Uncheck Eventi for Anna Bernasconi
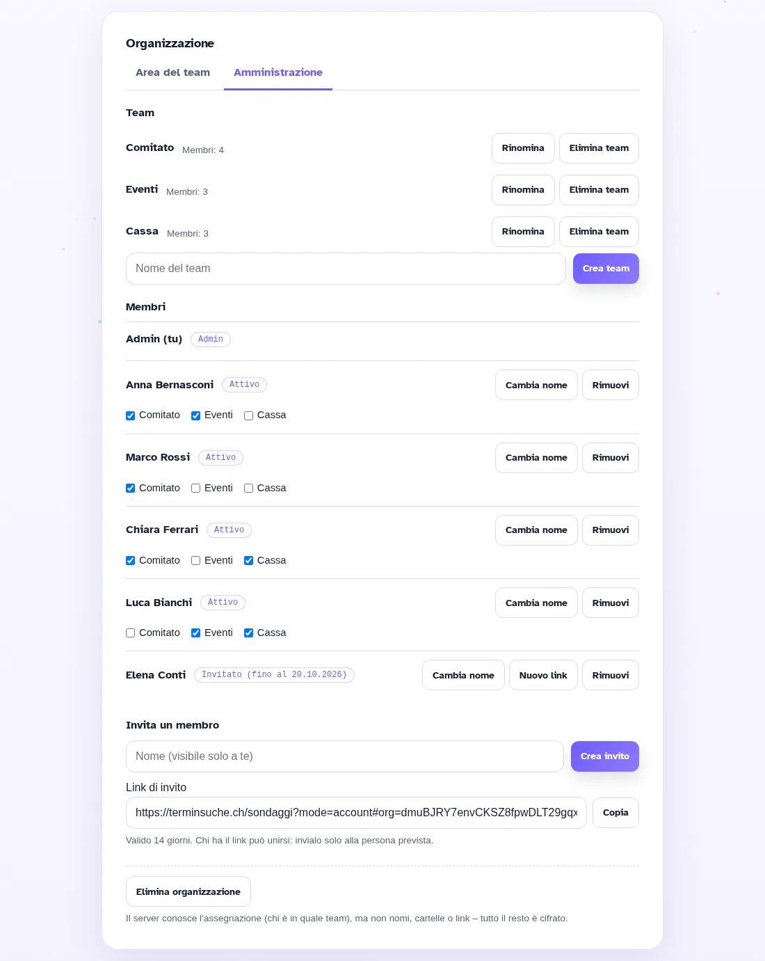 [x=195, y=415]
